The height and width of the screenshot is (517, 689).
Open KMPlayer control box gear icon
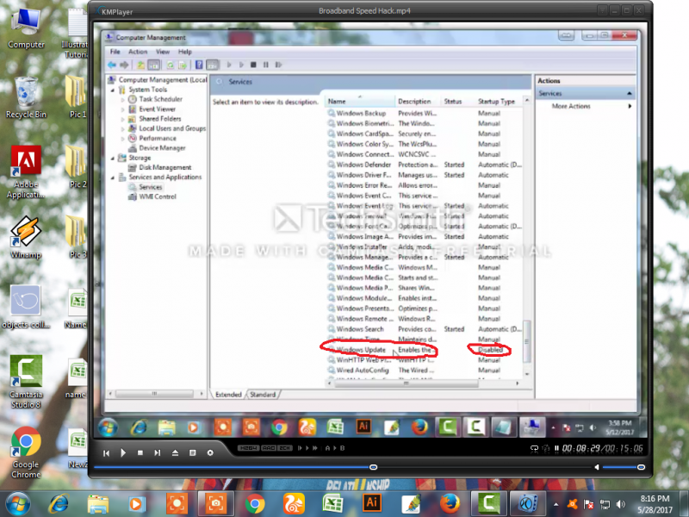210,452
